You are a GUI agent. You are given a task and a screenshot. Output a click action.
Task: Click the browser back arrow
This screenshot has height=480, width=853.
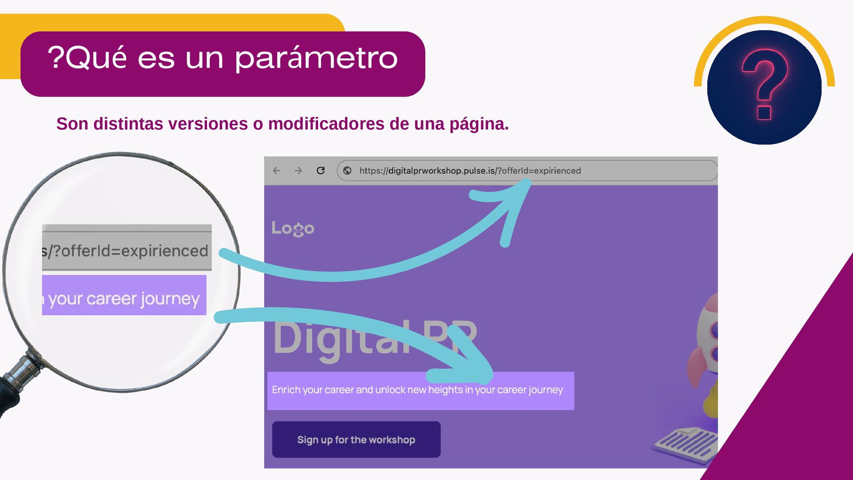(276, 171)
